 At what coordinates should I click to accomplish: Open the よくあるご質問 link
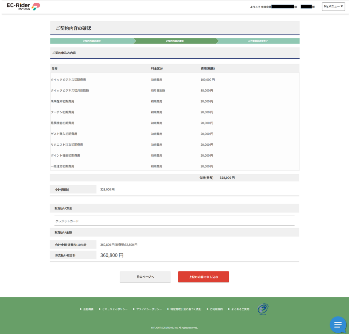[240, 309]
